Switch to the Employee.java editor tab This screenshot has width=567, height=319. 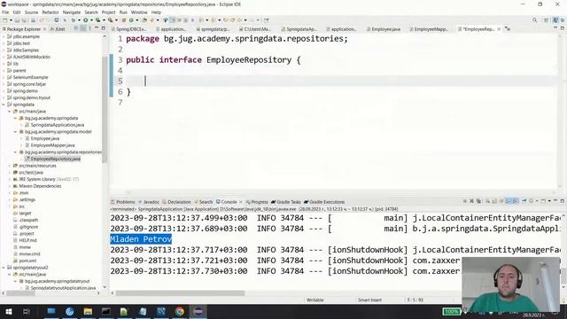(383, 29)
